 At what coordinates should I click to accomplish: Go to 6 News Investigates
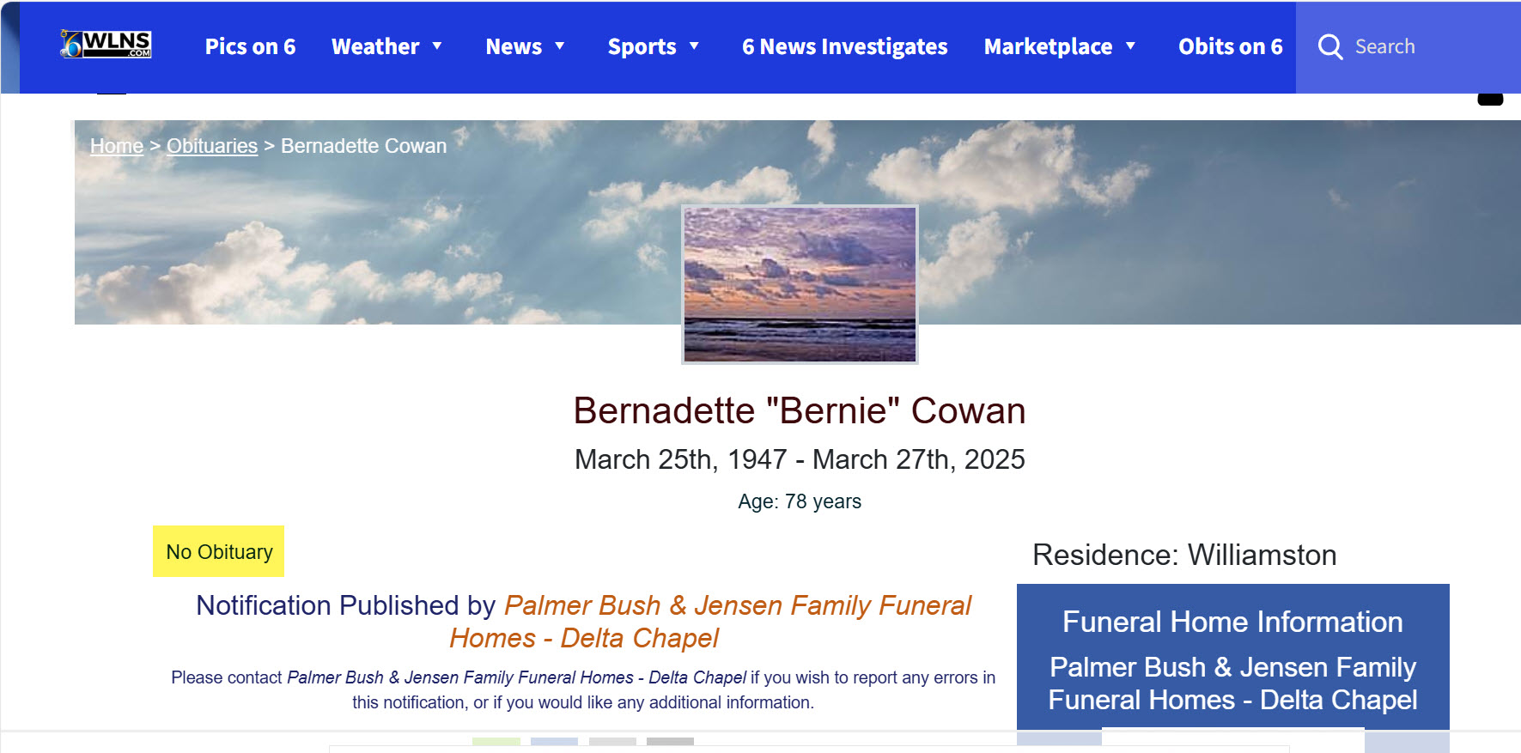click(845, 46)
